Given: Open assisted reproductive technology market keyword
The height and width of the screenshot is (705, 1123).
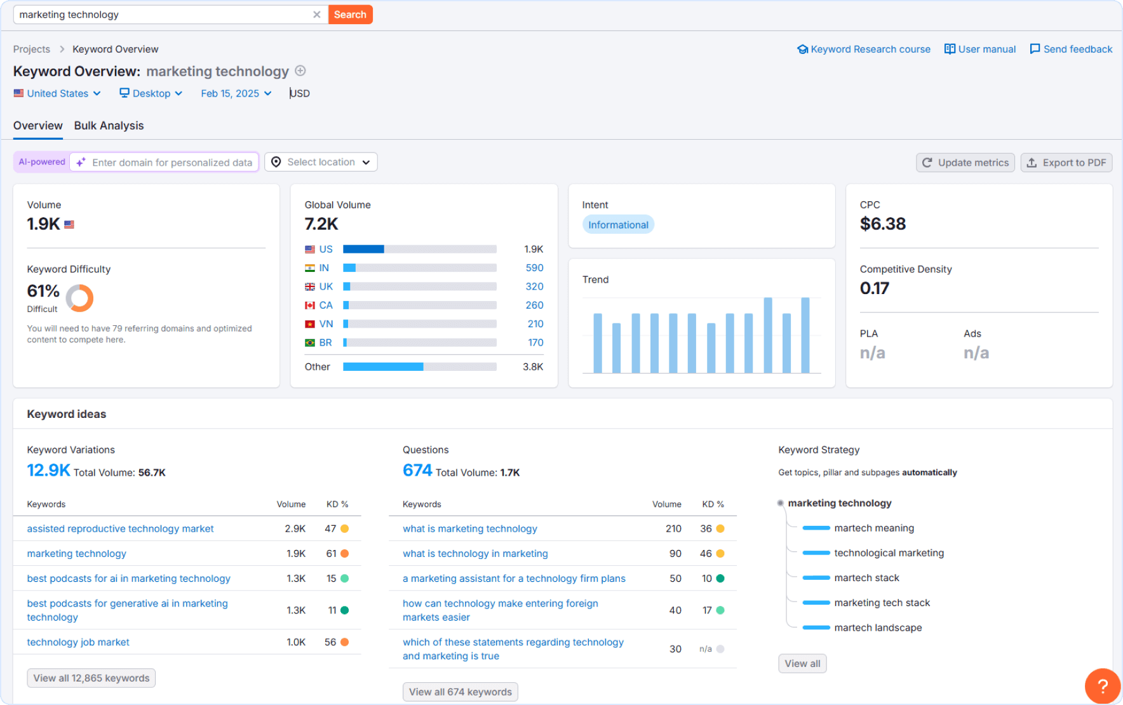Looking at the screenshot, I should 120,528.
